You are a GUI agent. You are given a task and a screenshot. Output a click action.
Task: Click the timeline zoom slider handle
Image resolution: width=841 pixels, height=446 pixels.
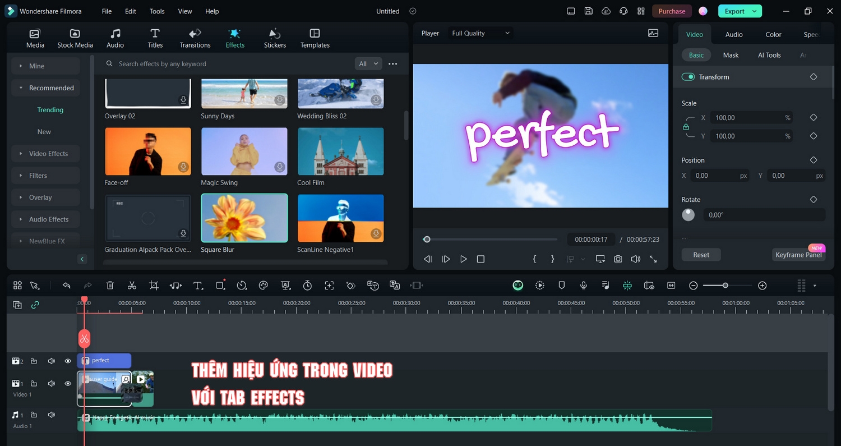[725, 286]
